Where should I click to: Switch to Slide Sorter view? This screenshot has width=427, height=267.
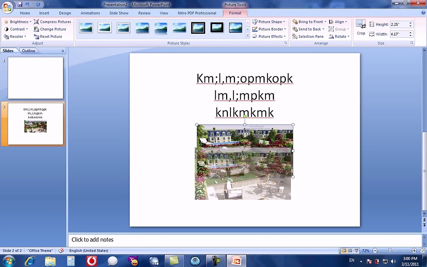[350, 251]
